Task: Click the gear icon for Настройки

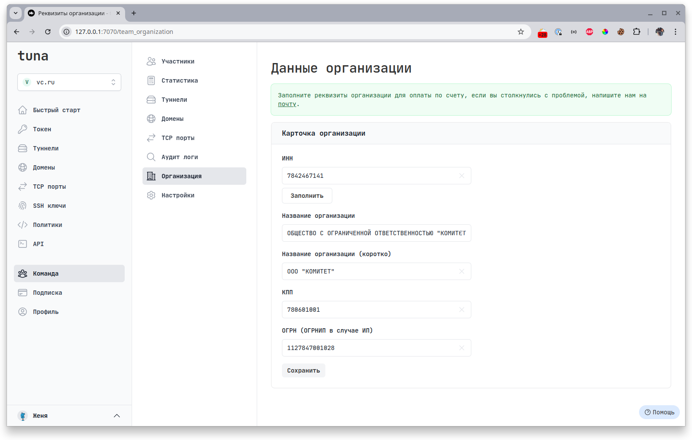Action: point(151,195)
